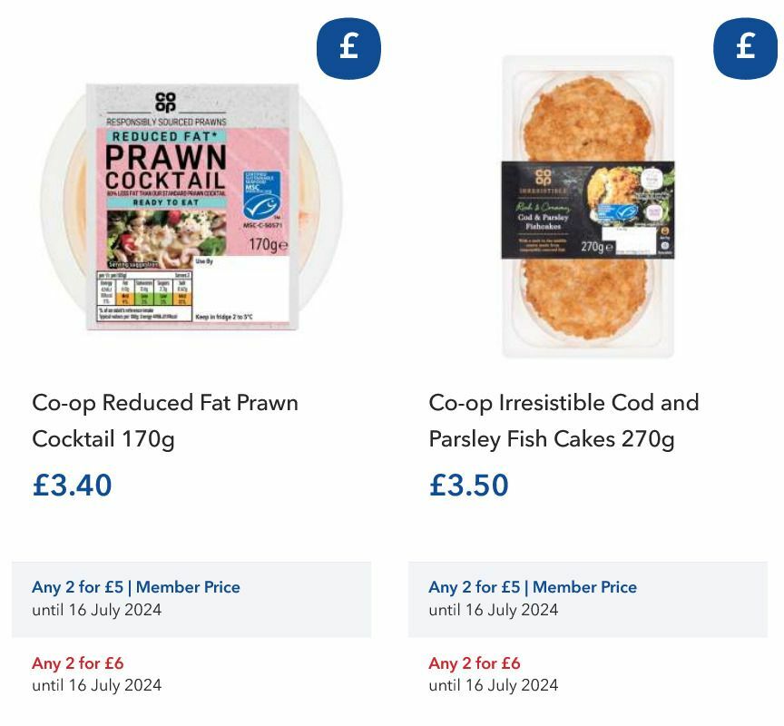Open the Cod and Parsley Fishcakes image
784x726 pixels.
point(588,207)
